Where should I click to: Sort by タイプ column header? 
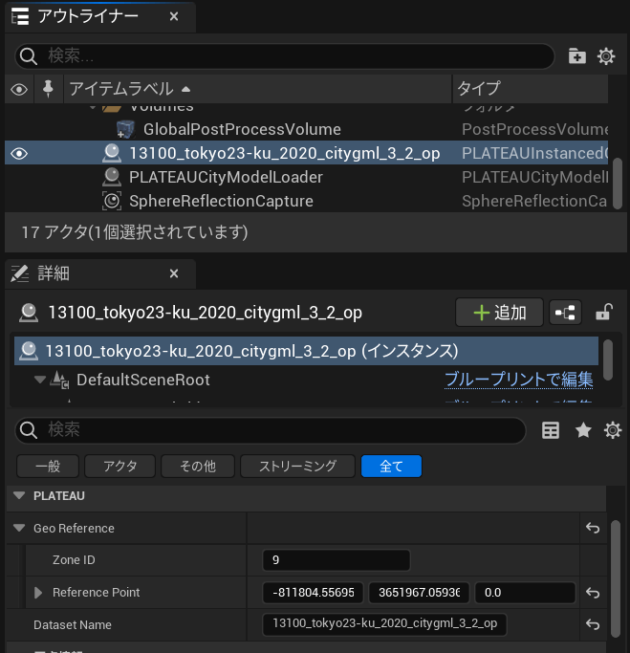[530, 89]
